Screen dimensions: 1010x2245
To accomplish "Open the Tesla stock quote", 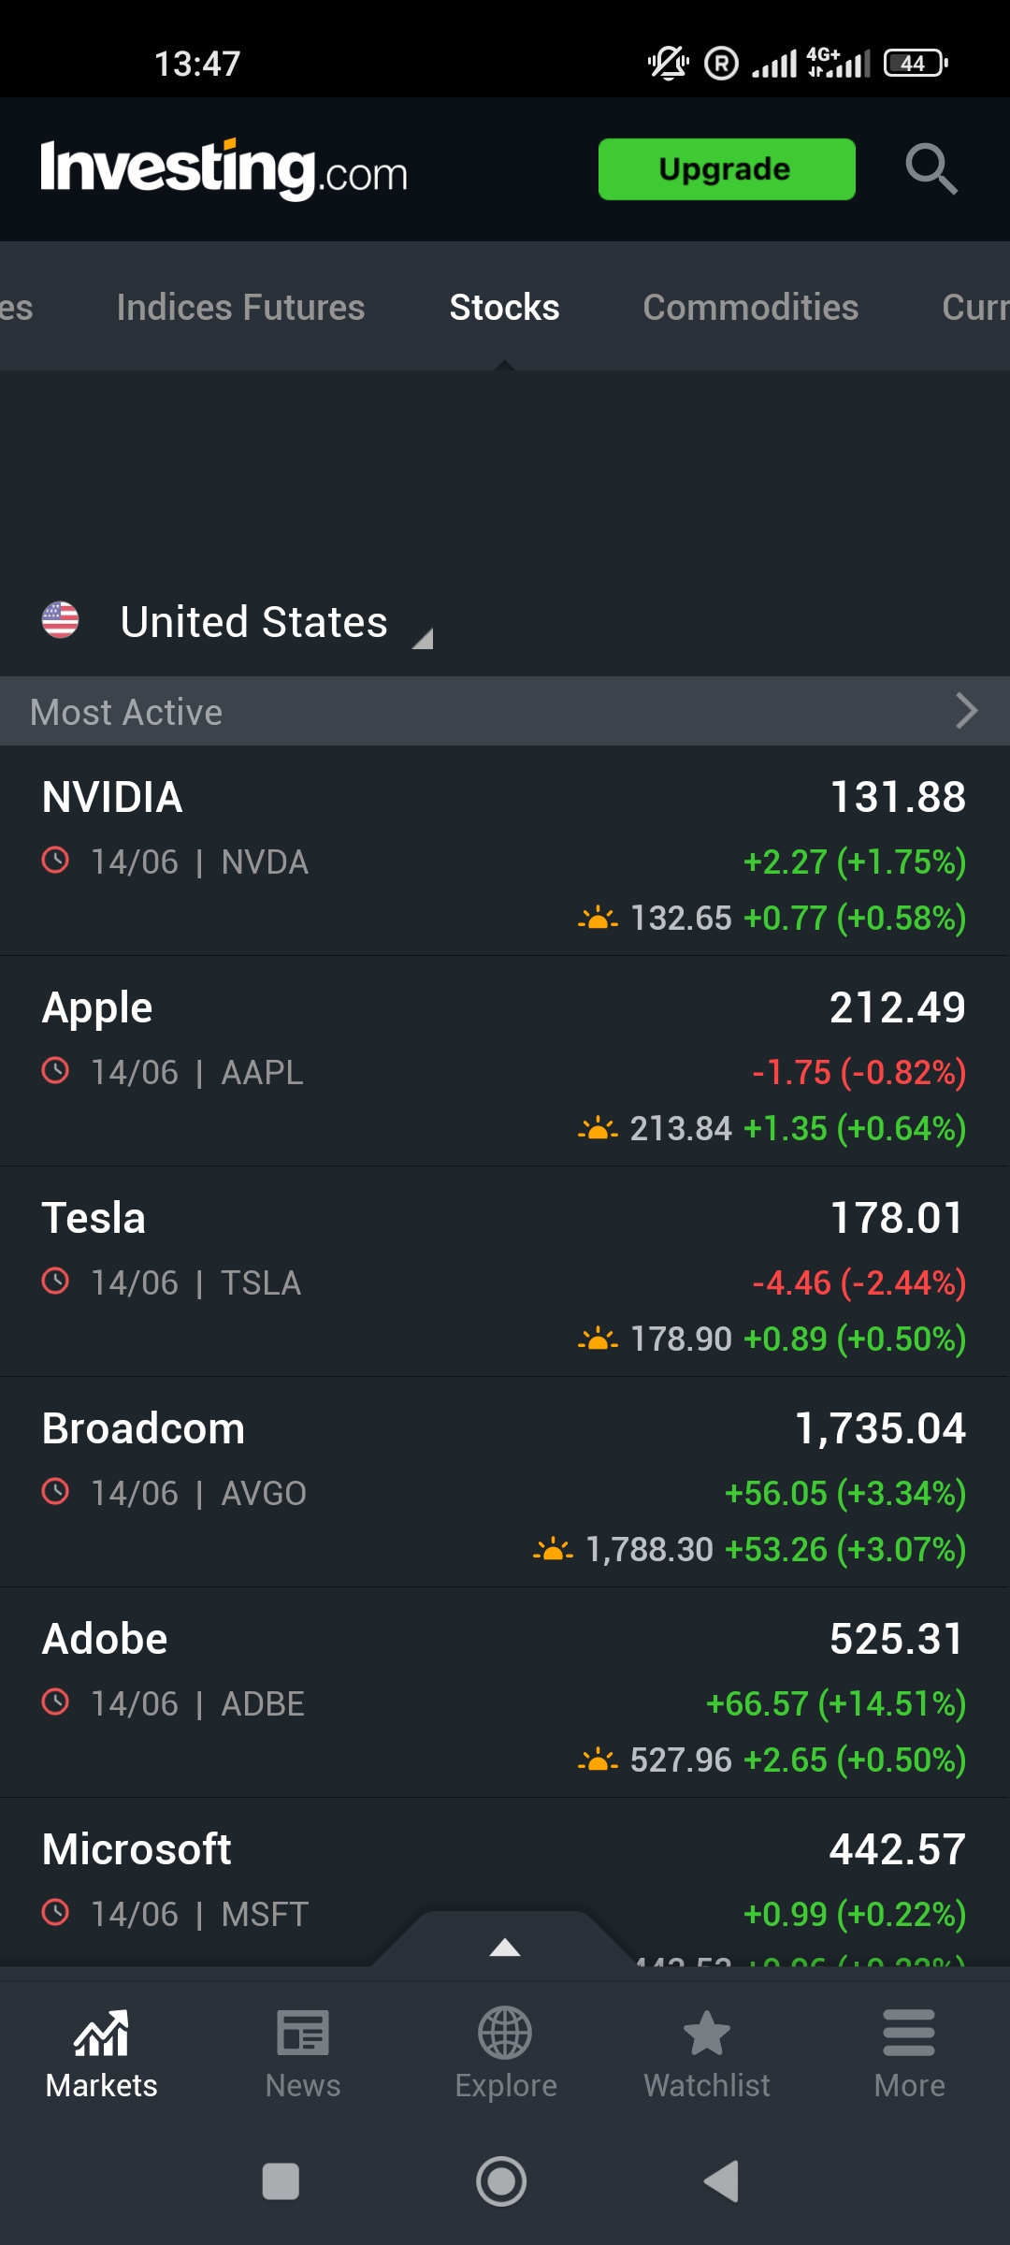I will click(x=505, y=1272).
